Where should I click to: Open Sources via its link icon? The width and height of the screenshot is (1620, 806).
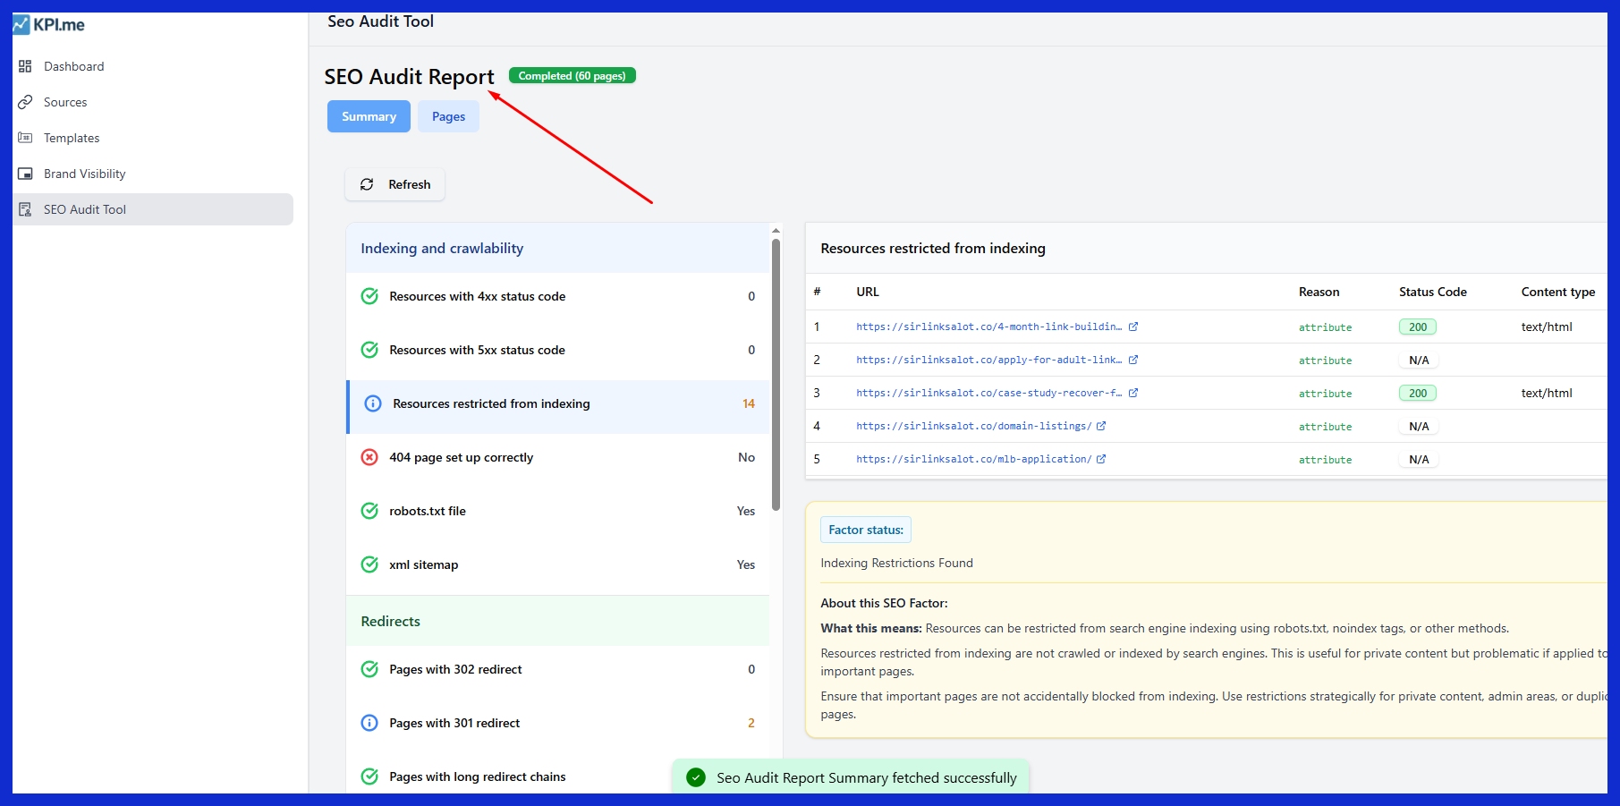pyautogui.click(x=23, y=101)
